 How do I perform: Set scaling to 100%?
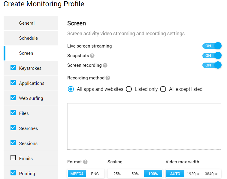coord(153,174)
